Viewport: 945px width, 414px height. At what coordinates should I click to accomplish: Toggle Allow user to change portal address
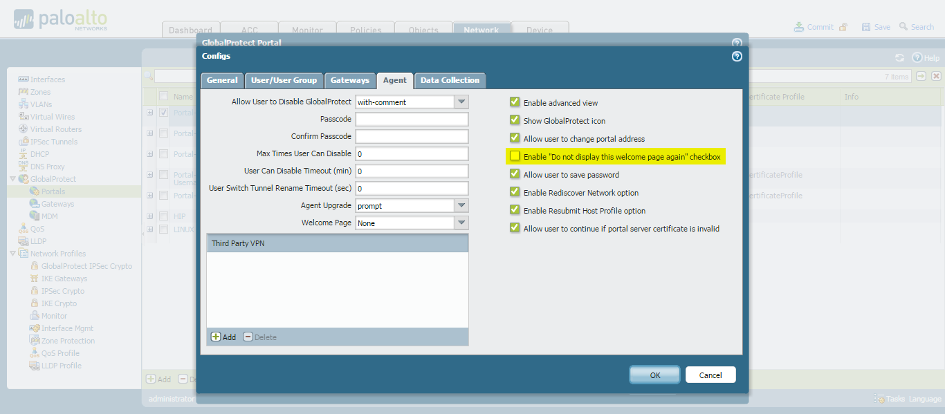tap(515, 138)
